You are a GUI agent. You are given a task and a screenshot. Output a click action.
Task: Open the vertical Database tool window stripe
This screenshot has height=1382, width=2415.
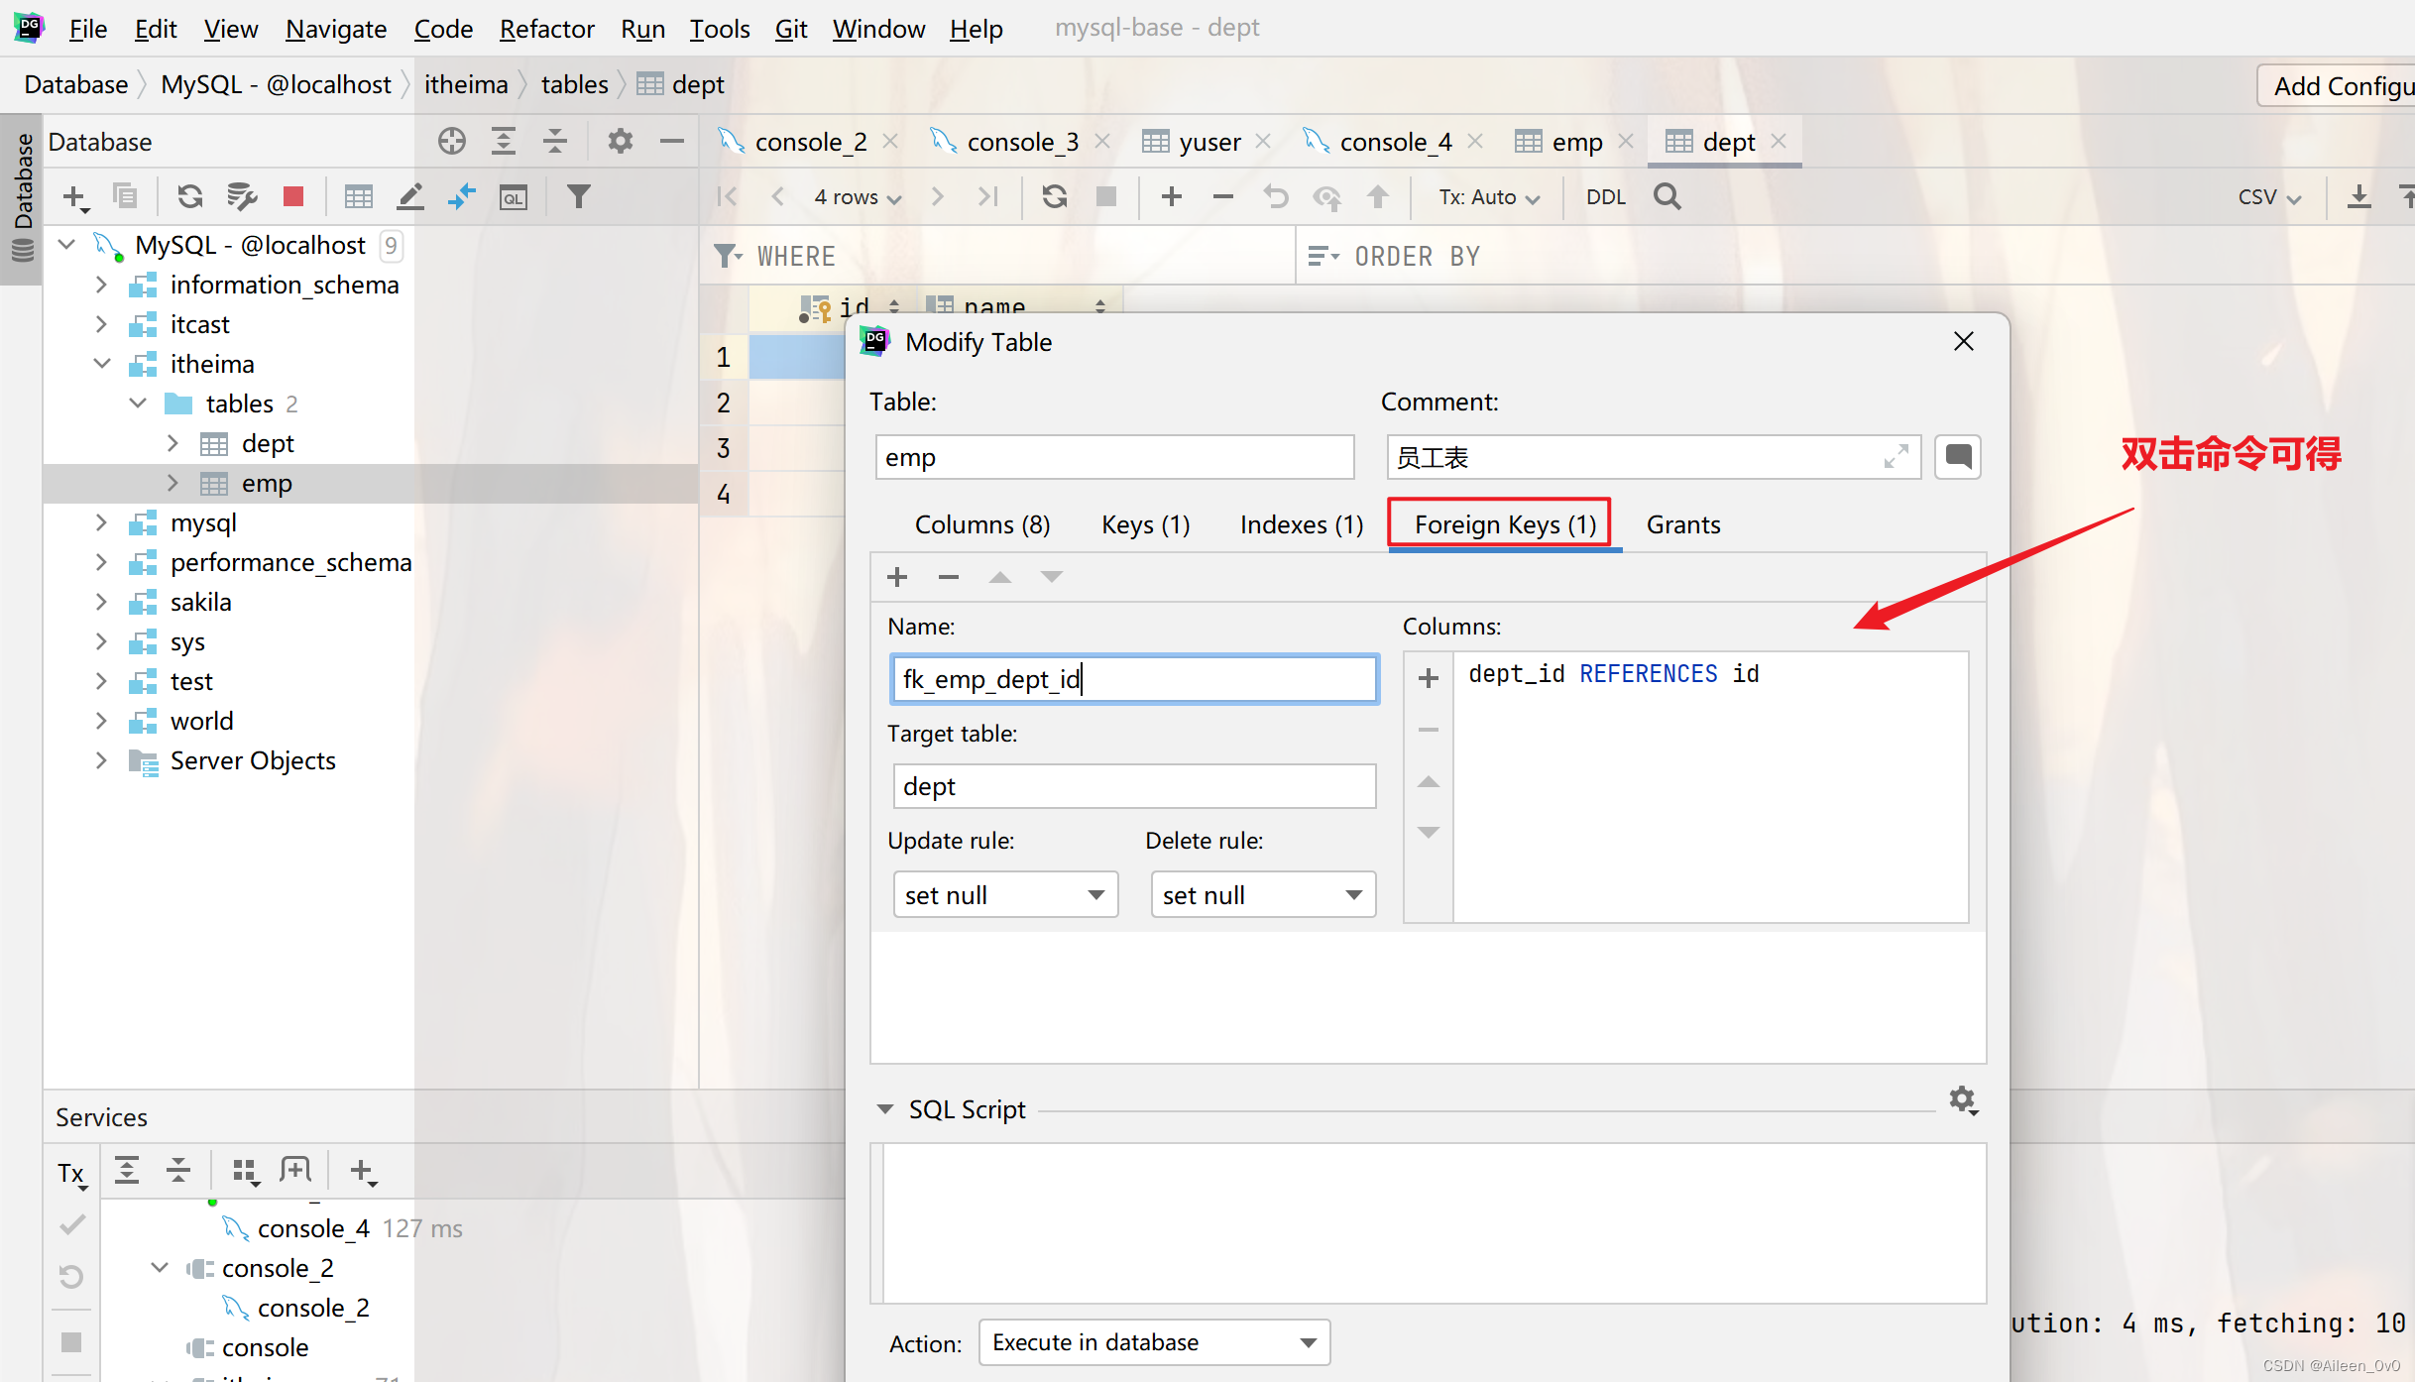[22, 198]
